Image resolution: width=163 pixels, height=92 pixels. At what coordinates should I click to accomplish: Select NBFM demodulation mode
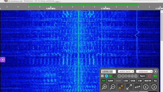pos(148,81)
